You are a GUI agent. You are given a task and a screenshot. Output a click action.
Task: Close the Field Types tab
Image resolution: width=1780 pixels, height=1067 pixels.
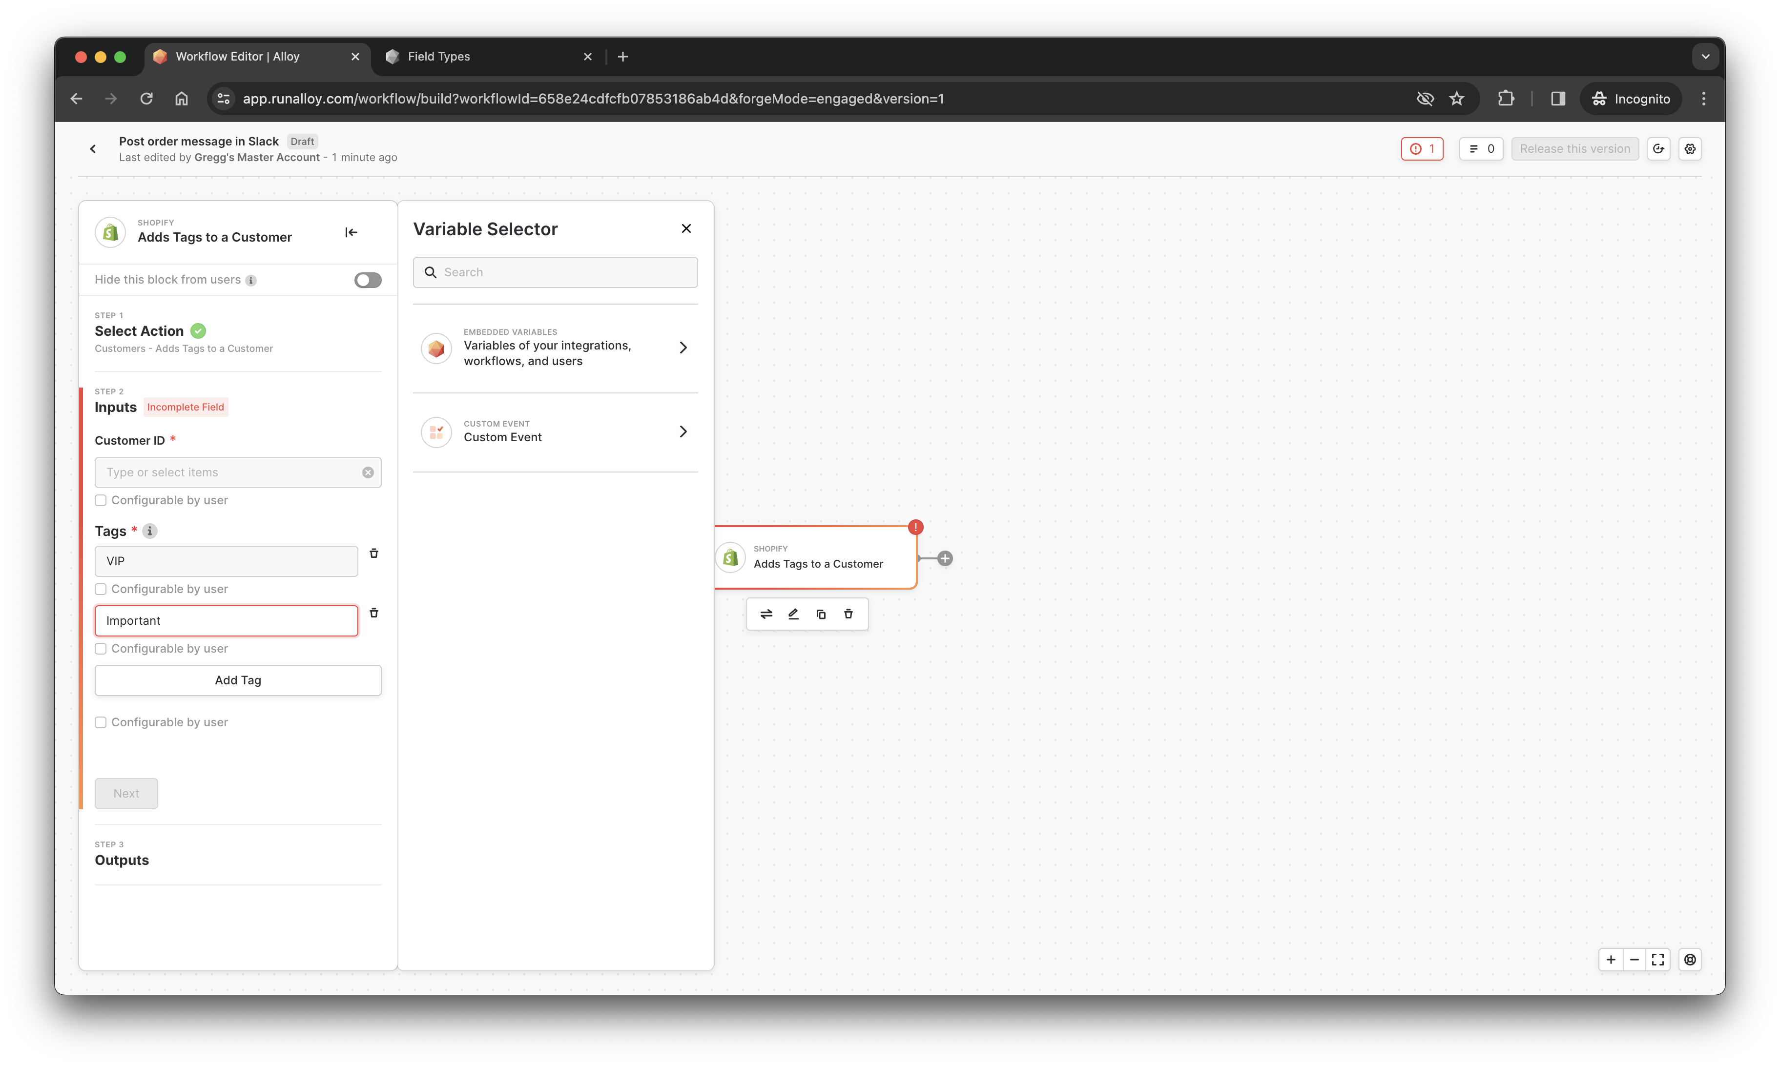[588, 57]
